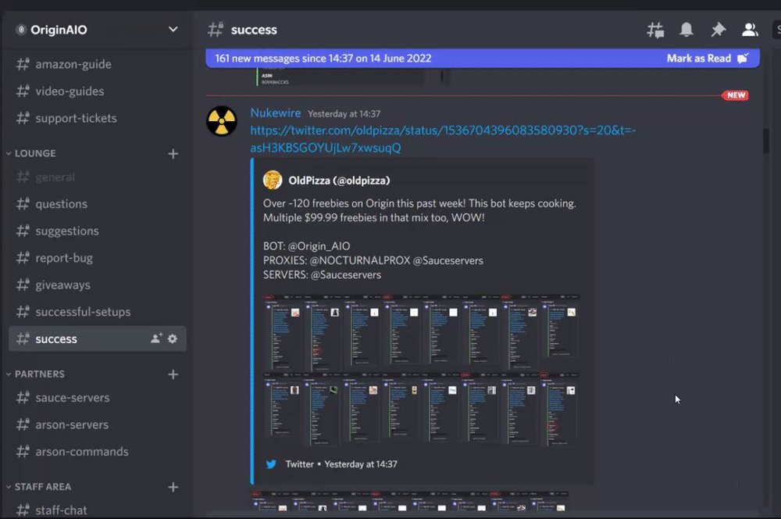This screenshot has width=781, height=519.
Task: Open the bottom row tweet screenshot image
Action: click(x=422, y=409)
